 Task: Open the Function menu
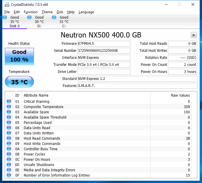tap(31, 12)
